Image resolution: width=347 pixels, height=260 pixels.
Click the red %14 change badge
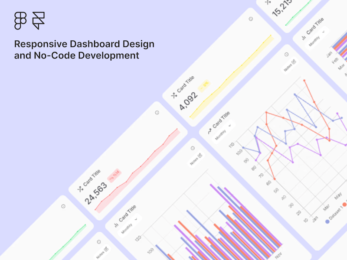click(115, 175)
